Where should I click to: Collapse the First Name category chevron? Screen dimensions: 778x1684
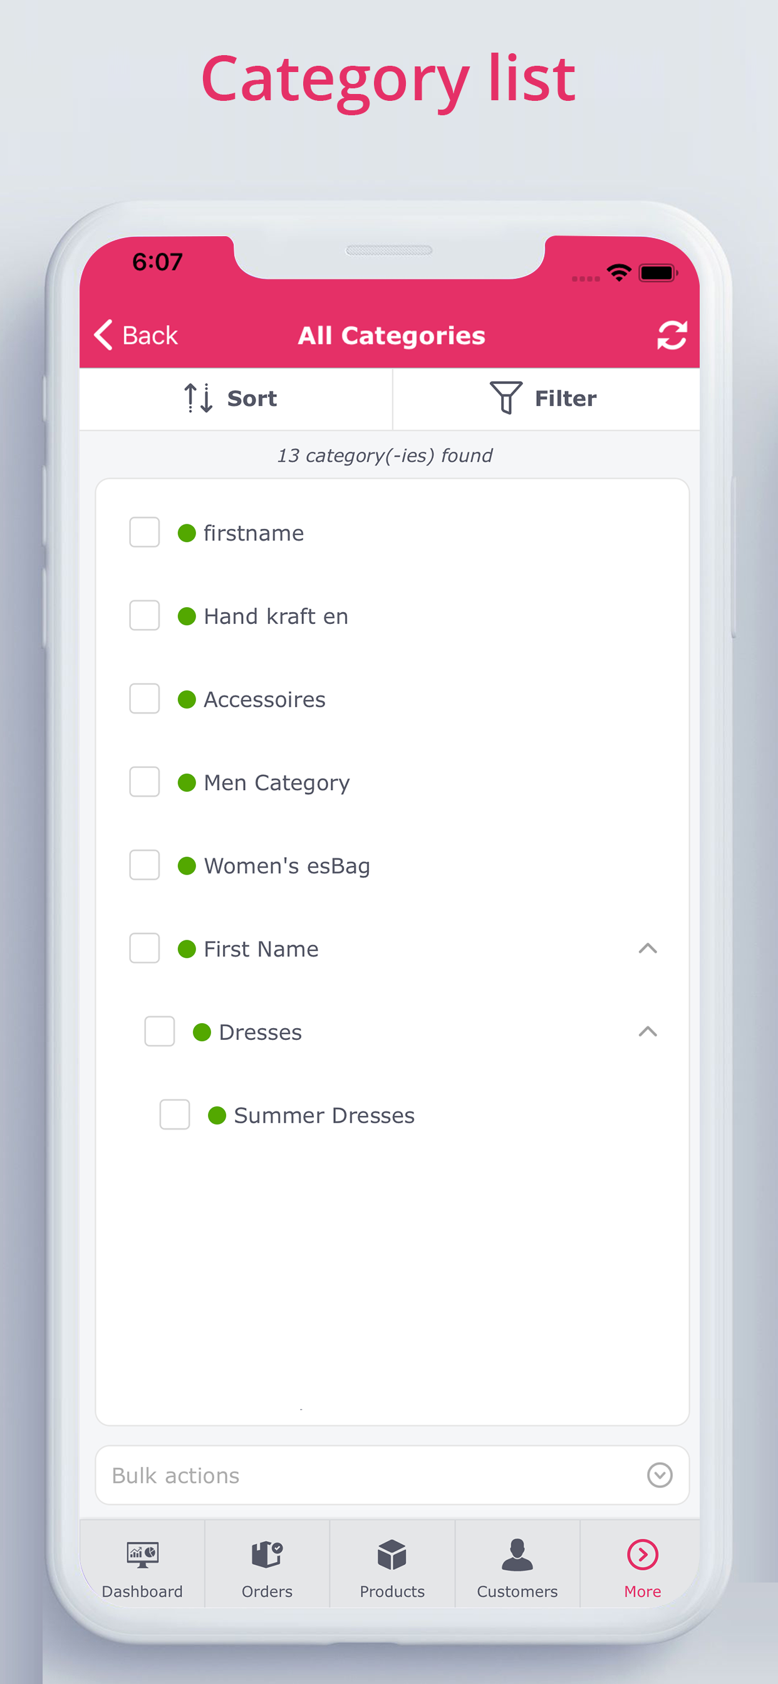click(647, 948)
